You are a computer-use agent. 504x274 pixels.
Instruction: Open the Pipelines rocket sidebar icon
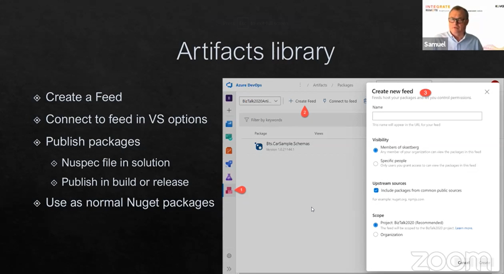229,164
